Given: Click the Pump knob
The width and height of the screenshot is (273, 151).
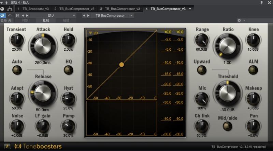Looking at the screenshot, I should pos(69,126).
